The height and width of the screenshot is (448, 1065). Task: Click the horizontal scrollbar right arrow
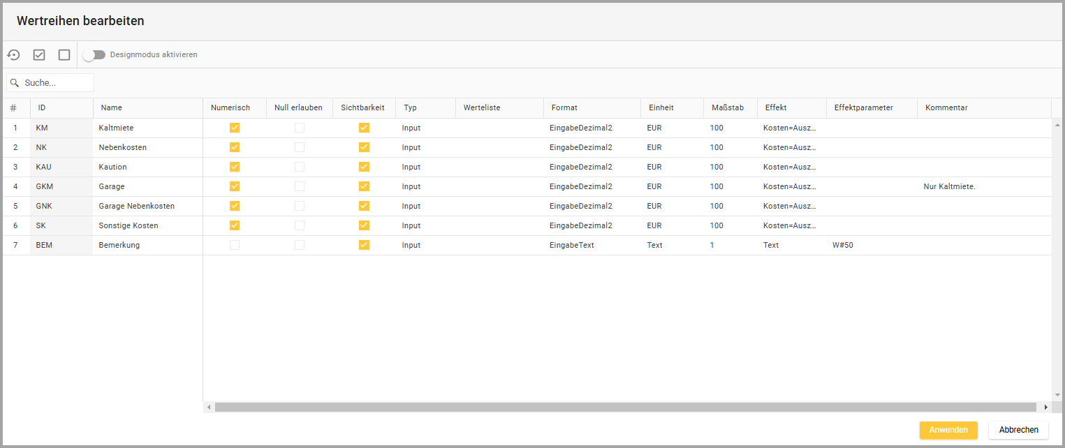(1045, 407)
